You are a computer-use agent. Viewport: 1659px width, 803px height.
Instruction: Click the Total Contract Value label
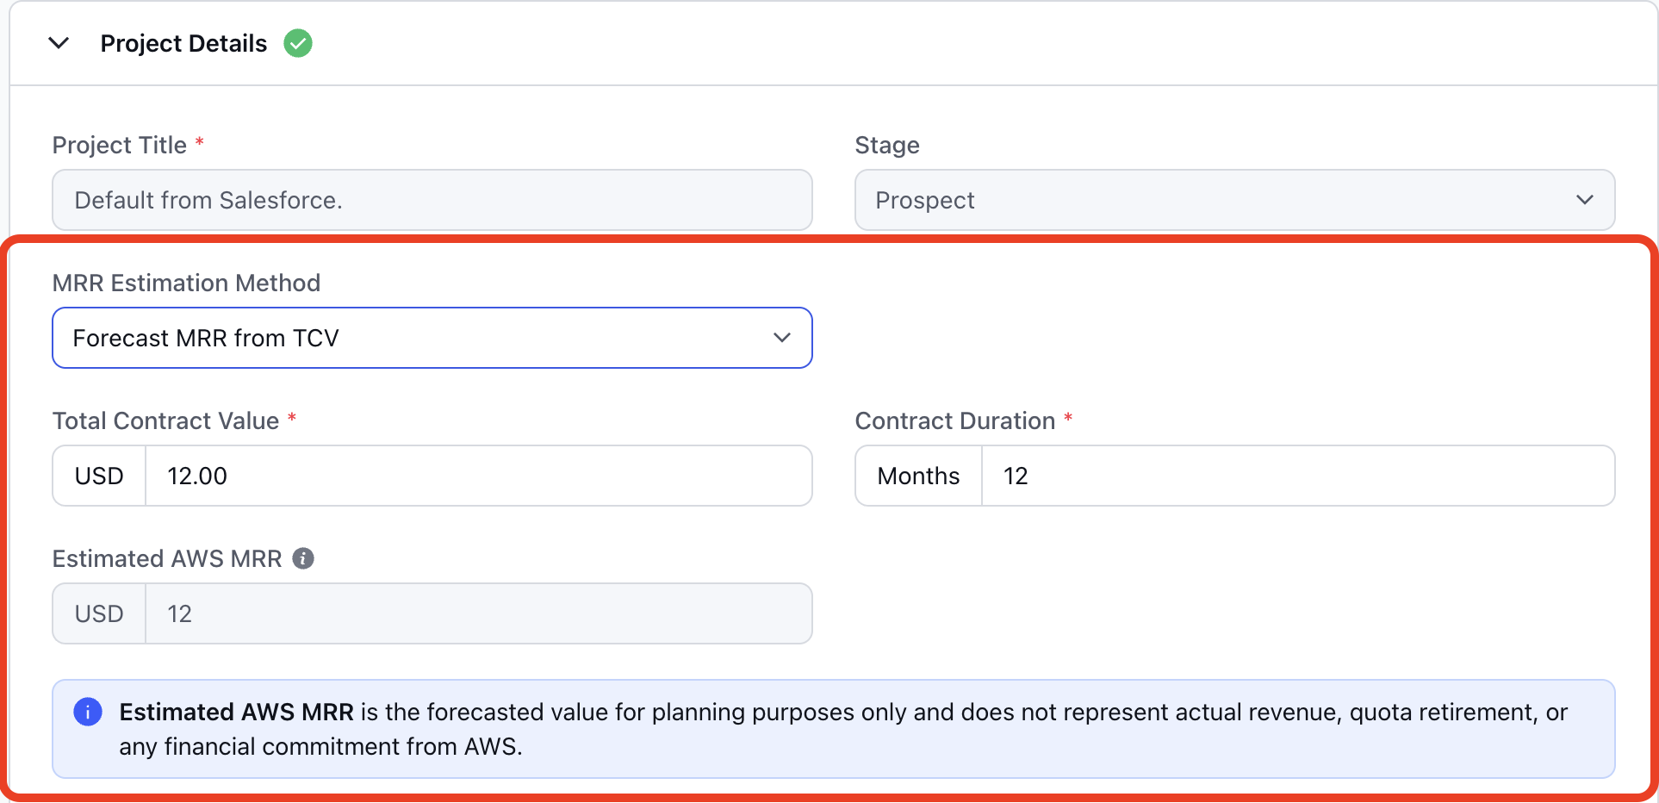point(165,420)
